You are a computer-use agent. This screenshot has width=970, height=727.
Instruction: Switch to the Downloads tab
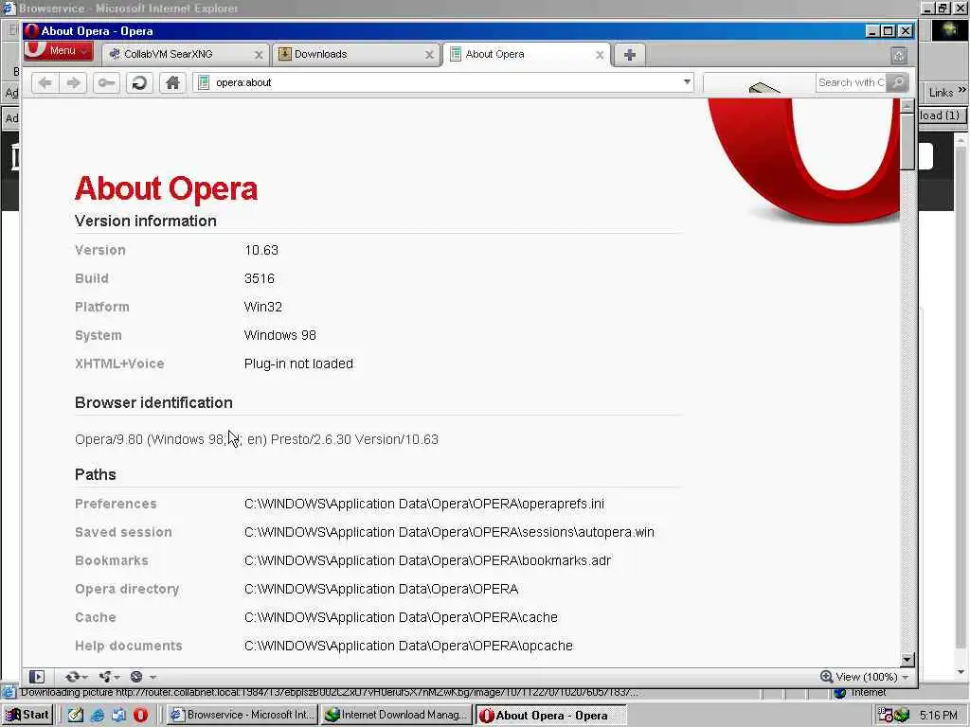pos(356,54)
